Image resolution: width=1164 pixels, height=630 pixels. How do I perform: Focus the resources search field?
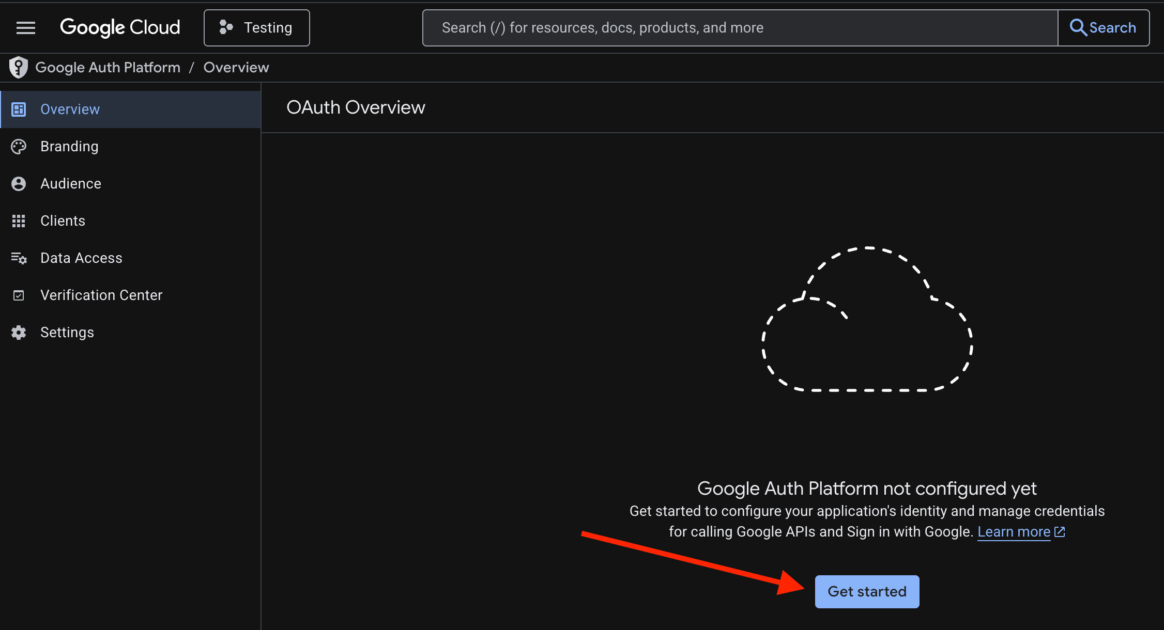(740, 28)
